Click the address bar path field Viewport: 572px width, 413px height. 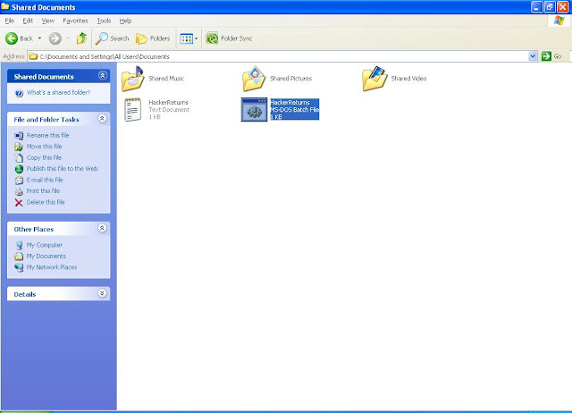tap(278, 56)
